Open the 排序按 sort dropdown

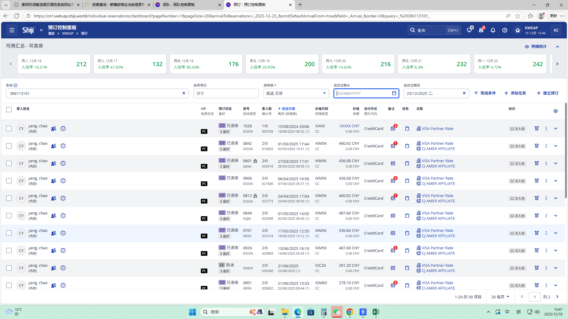coord(296,93)
